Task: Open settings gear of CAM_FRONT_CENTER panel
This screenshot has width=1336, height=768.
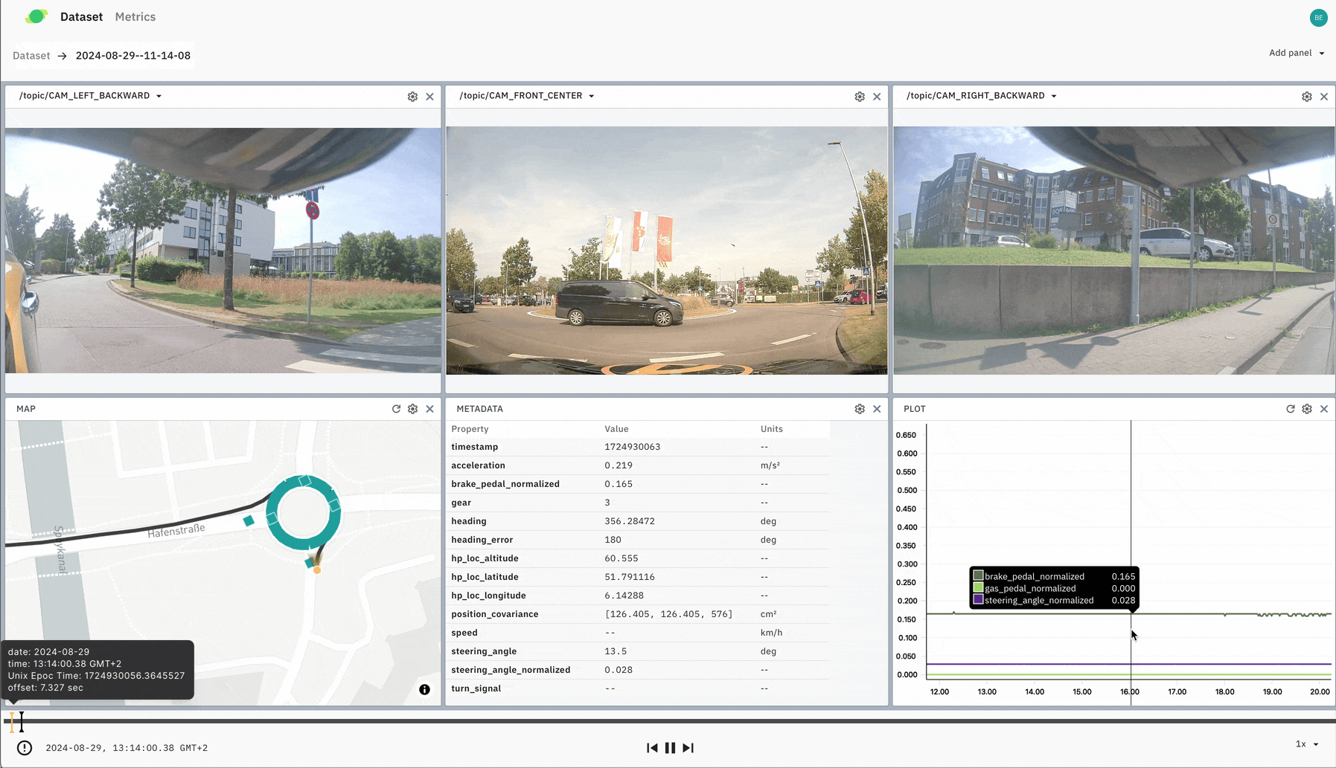Action: (860, 97)
